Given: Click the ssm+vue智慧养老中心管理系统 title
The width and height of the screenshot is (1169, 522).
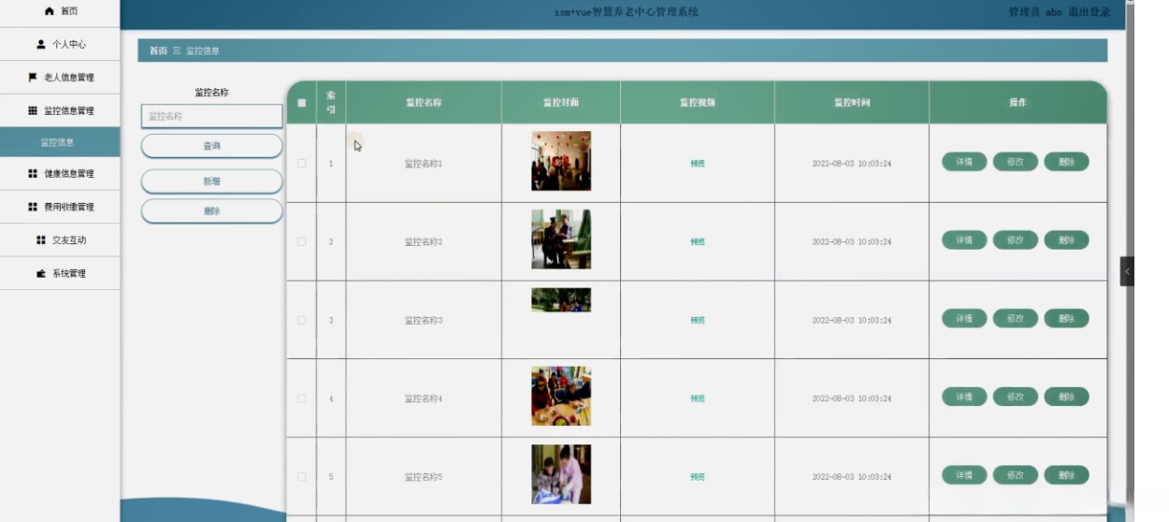Looking at the screenshot, I should [626, 12].
